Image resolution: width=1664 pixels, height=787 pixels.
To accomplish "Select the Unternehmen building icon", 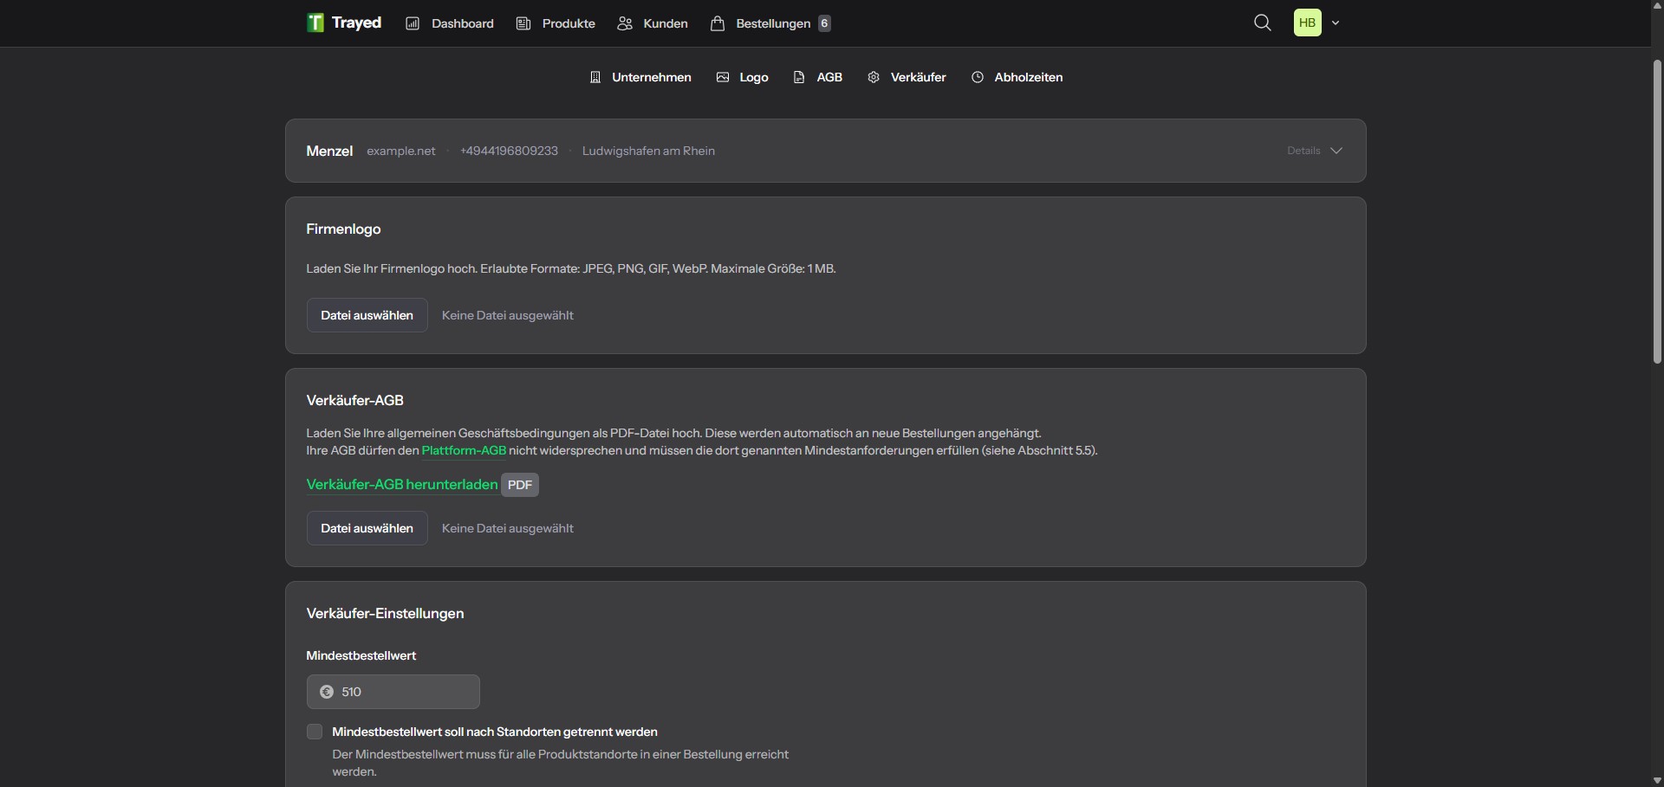I will 595,77.
